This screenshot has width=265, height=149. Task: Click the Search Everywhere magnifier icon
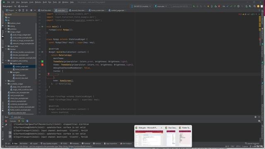pyautogui.click(x=255, y=6)
